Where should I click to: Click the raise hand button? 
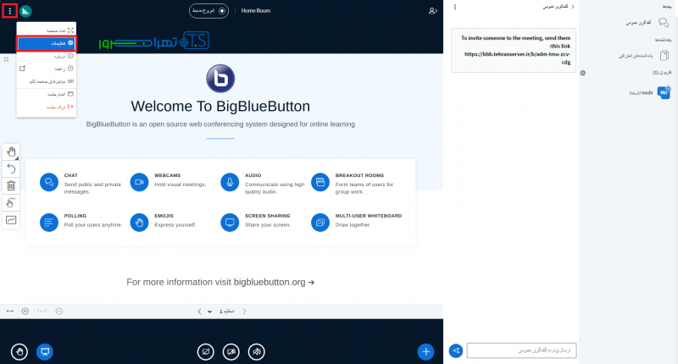19,350
